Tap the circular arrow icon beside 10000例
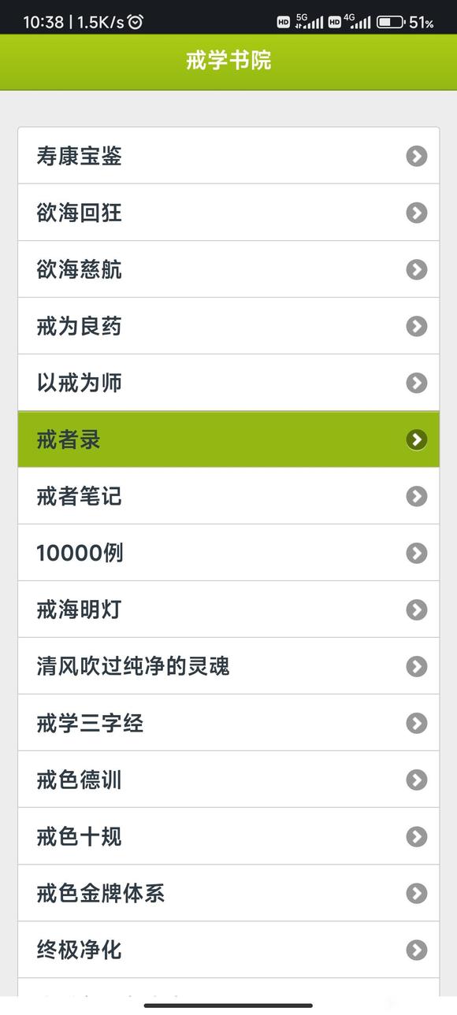Screen dimensions: 457x1015 [x=416, y=553]
